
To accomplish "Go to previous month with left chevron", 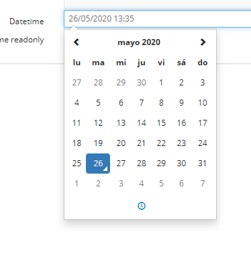I will pyautogui.click(x=77, y=42).
